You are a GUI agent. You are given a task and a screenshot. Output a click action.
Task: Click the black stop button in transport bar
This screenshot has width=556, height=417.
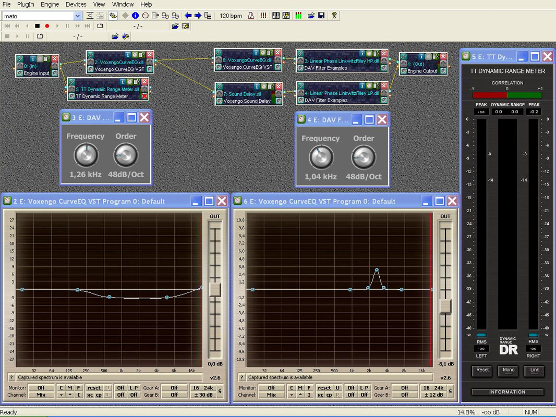point(37,26)
